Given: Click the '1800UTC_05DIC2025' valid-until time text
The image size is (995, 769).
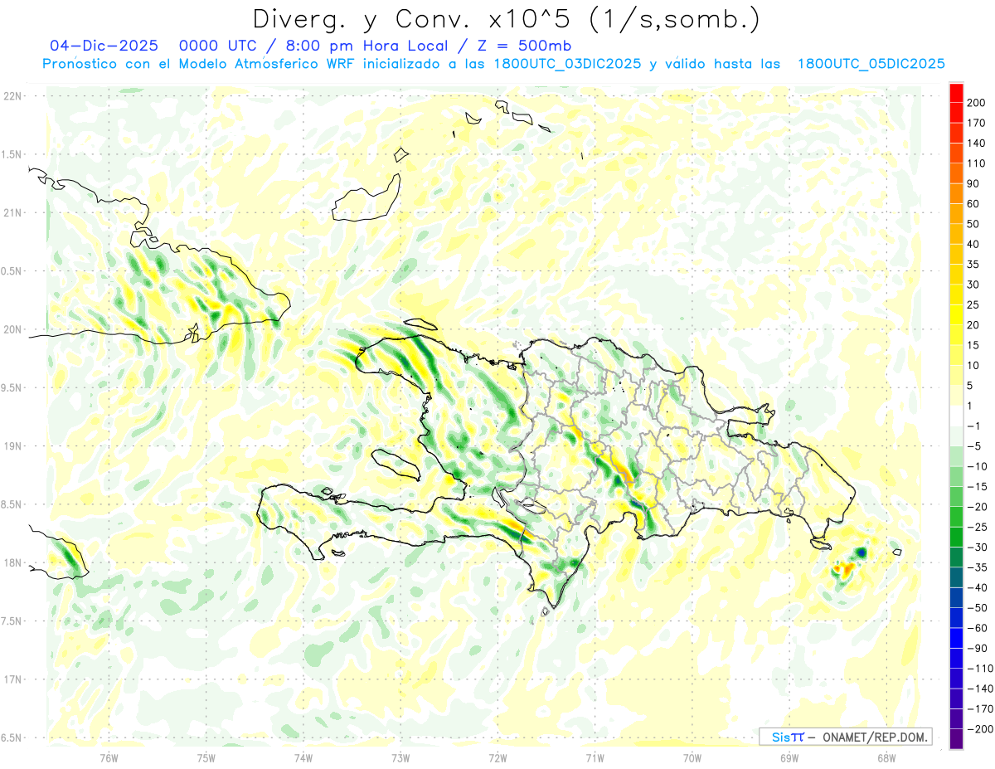Looking at the screenshot, I should (871, 64).
